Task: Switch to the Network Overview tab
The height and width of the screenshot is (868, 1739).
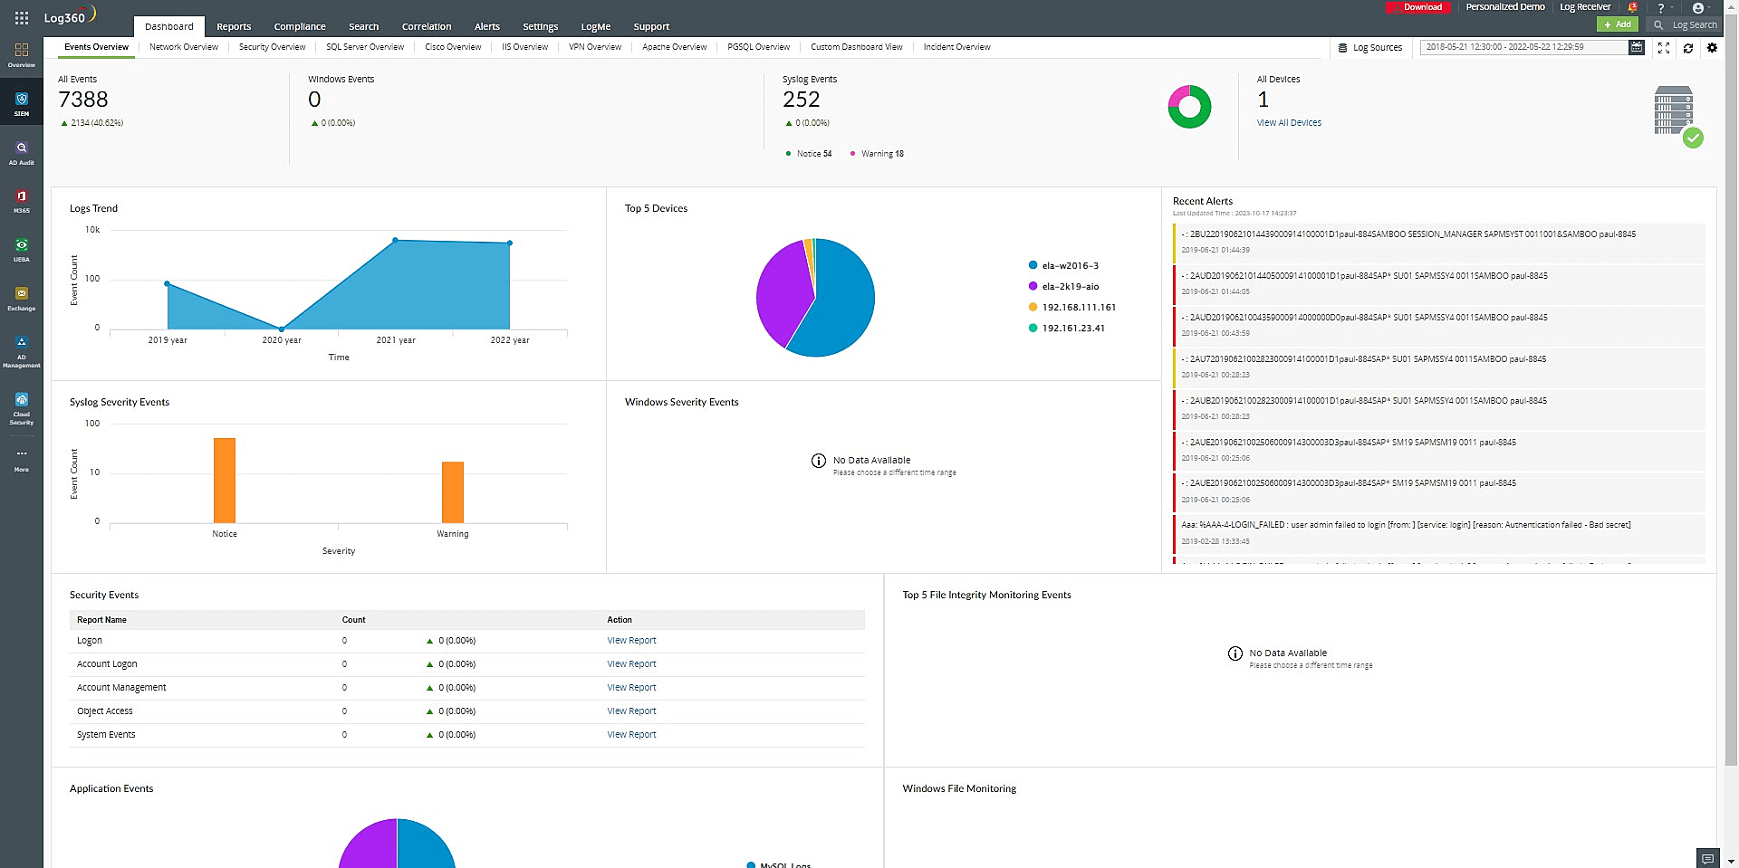Action: 182,47
